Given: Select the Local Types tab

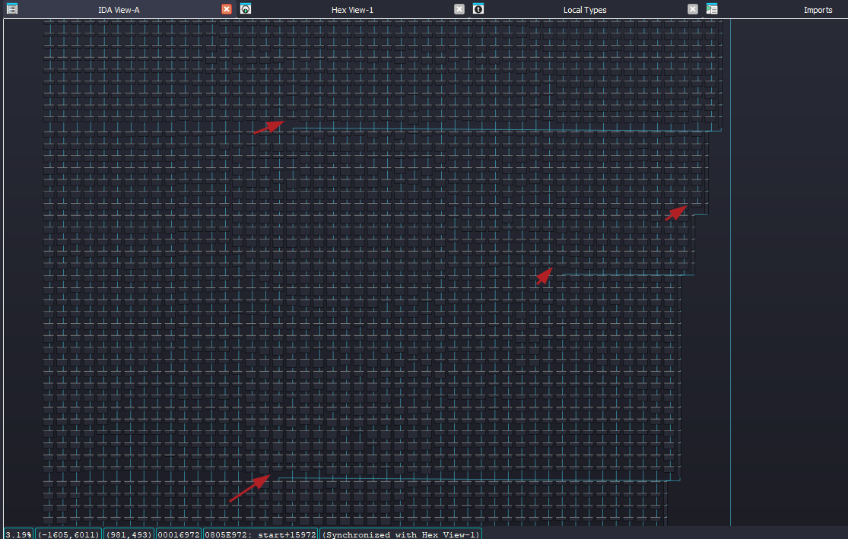Looking at the screenshot, I should click(584, 10).
